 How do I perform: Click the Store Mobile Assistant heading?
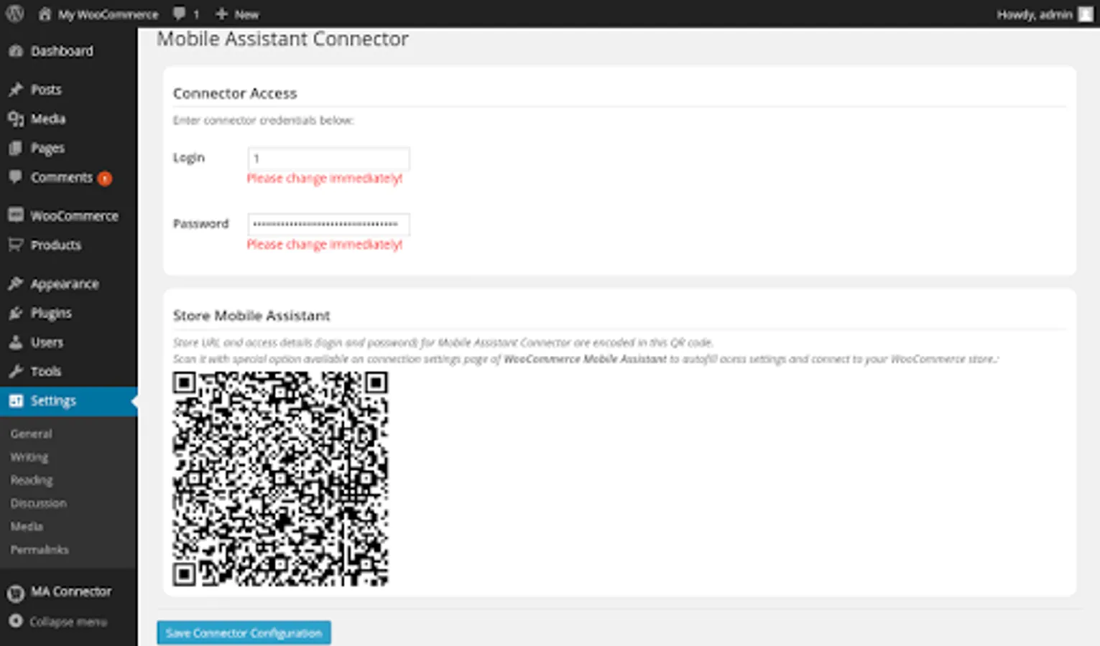251,316
